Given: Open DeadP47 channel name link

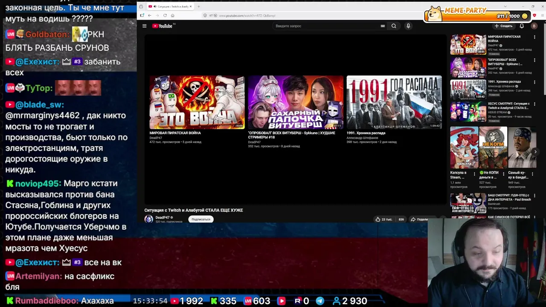Looking at the screenshot, I should 162,217.
